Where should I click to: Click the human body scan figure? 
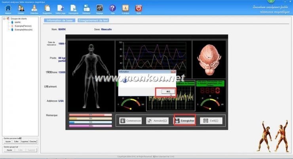pyautogui.click(x=91, y=76)
